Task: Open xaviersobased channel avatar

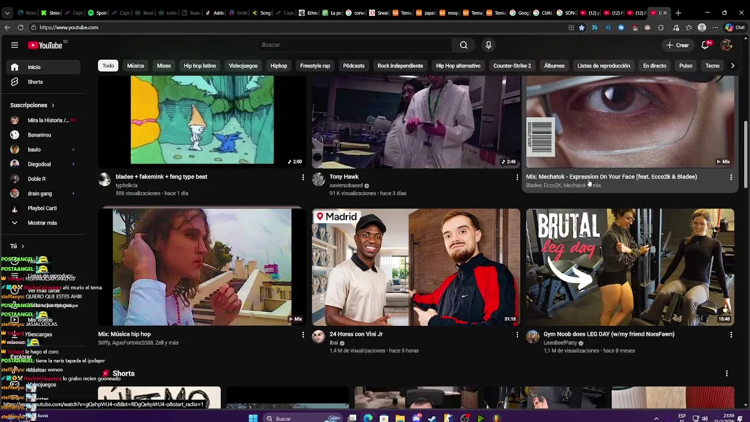Action: pos(318,179)
